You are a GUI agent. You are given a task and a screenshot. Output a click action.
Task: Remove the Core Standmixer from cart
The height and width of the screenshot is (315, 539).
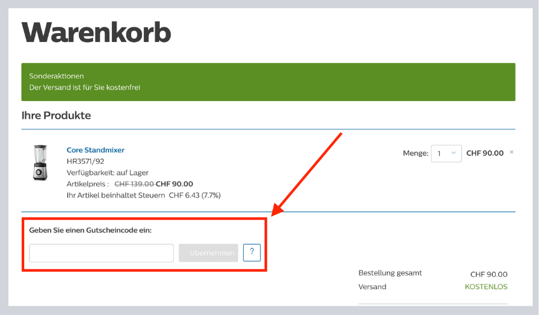click(x=512, y=152)
